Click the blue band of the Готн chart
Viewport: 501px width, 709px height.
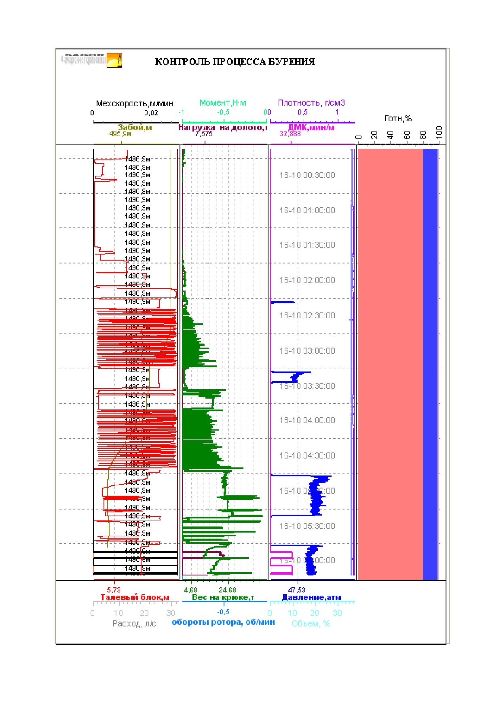(x=430, y=364)
